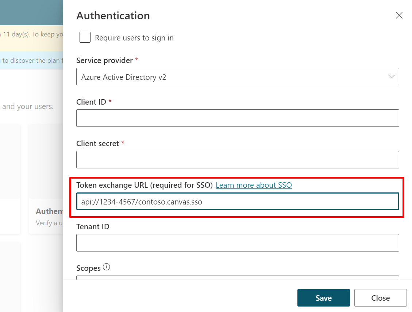Image resolution: width=412 pixels, height=312 pixels.
Task: Click the Scopes input field
Action: pyautogui.click(x=238, y=280)
